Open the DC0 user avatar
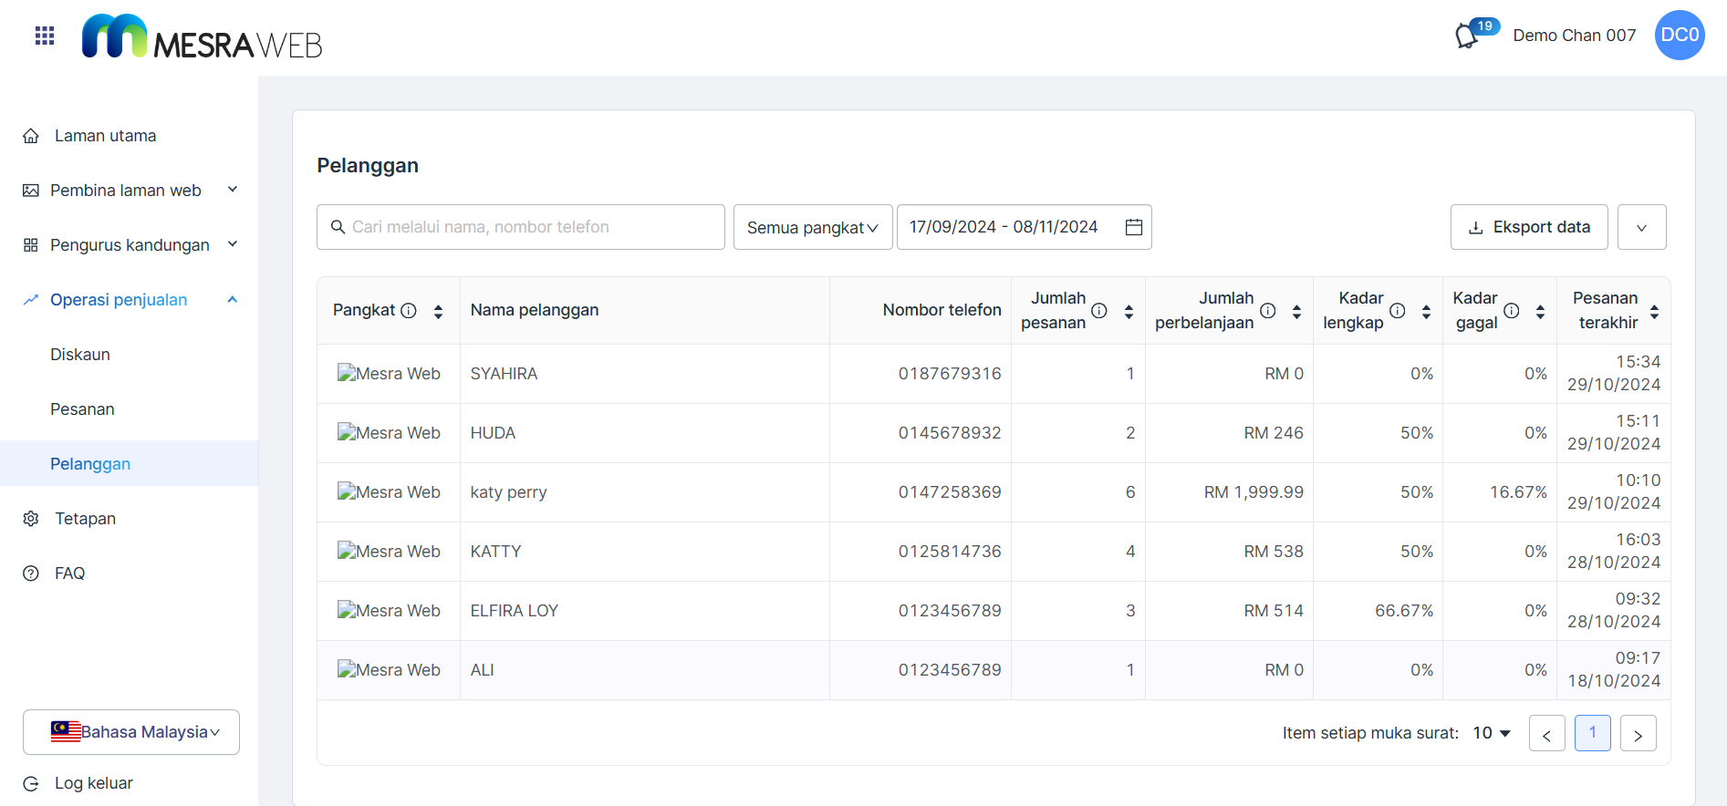The image size is (1727, 806). pyautogui.click(x=1679, y=36)
